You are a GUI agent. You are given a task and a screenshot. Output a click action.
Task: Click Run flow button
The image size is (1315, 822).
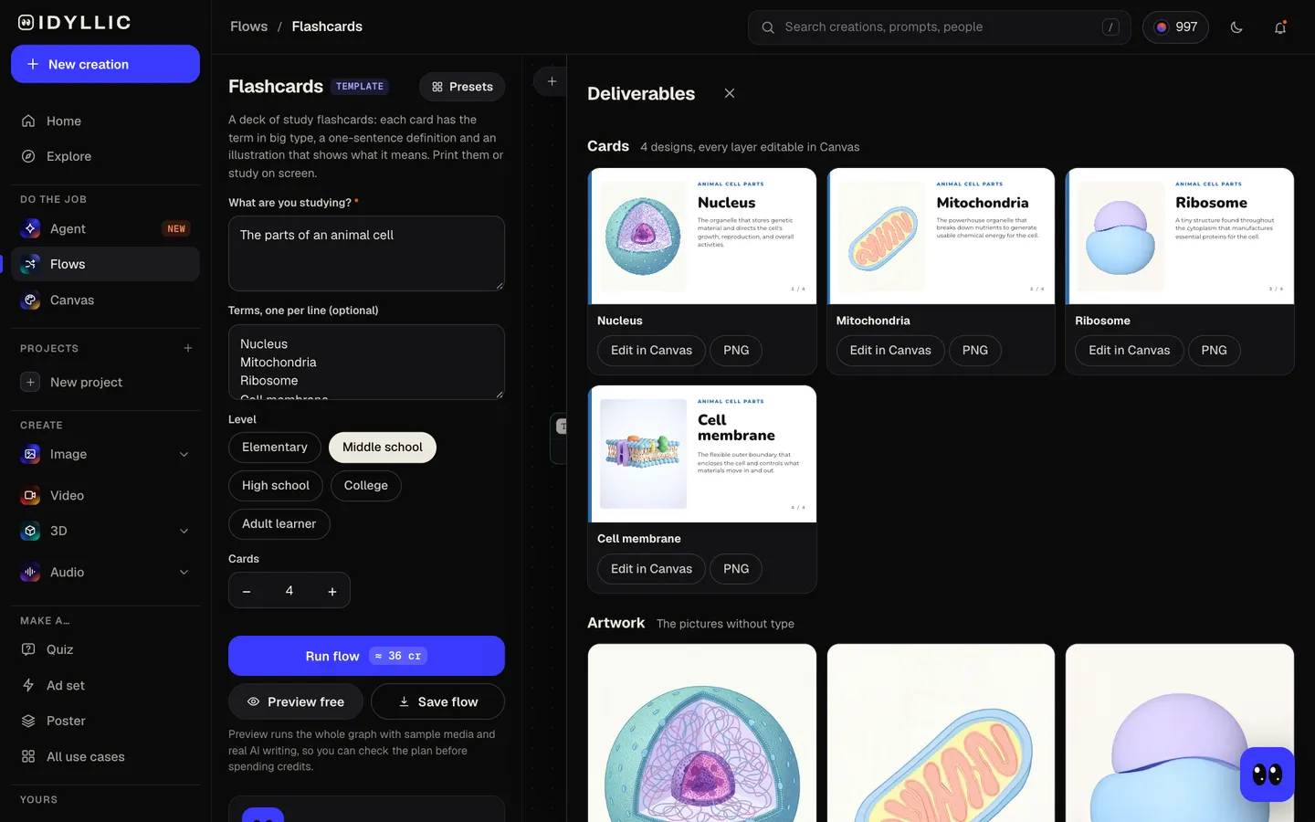click(366, 656)
